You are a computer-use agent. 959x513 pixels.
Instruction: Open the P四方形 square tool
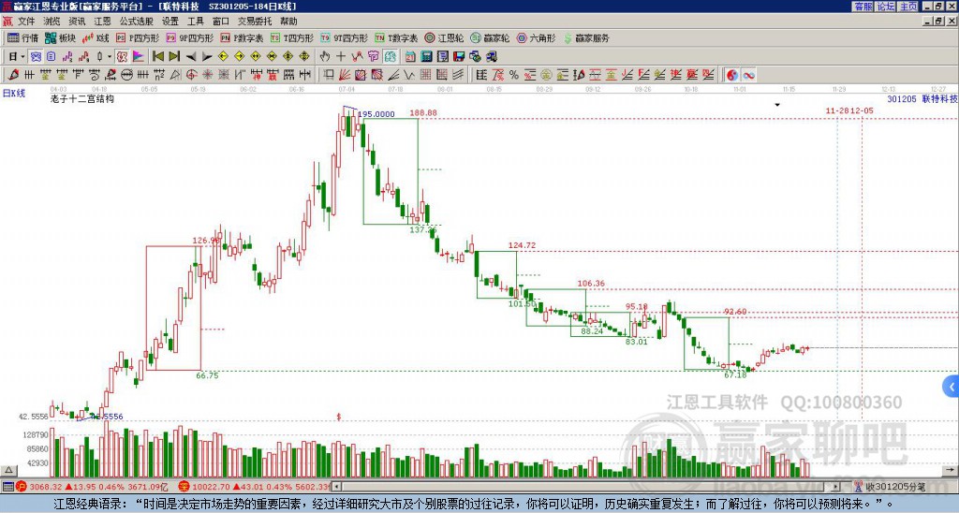[x=139, y=37]
